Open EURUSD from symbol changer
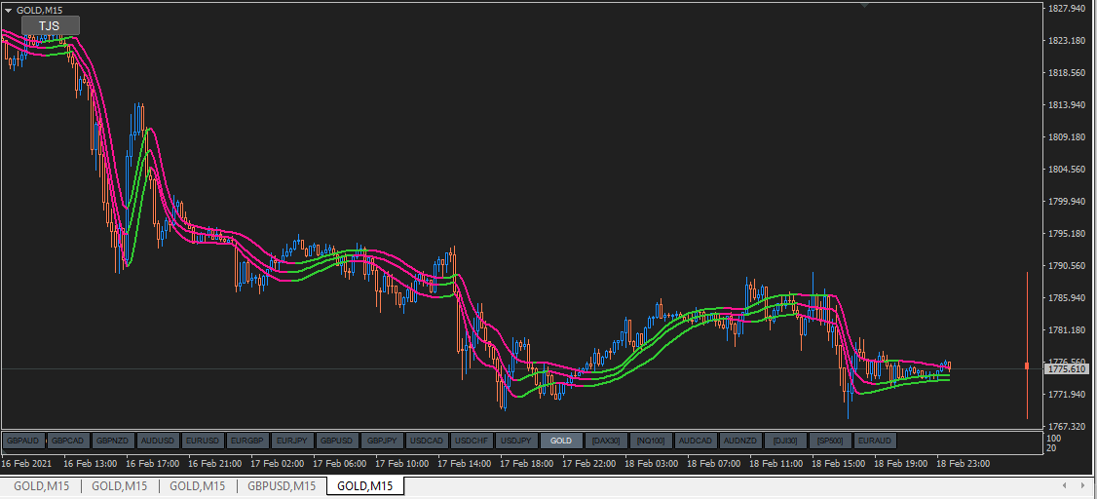This screenshot has height=499, width=1097. pos(203,441)
